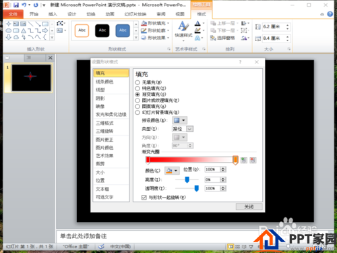The image size is (337, 253).
Task: Switch to 开始 ribbon tab
Action: click(x=34, y=14)
